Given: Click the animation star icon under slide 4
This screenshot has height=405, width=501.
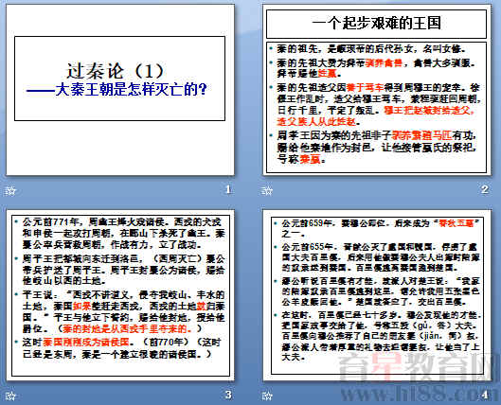Looking at the screenshot, I should click(267, 396).
